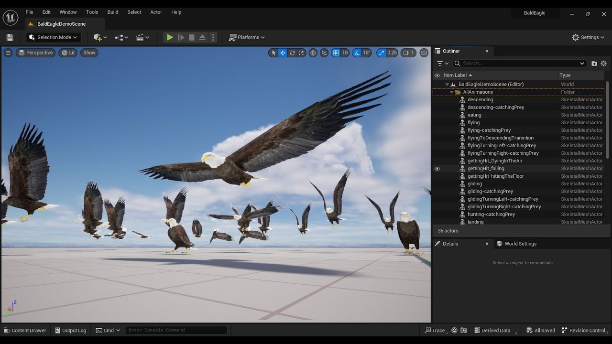This screenshot has height=344, width=612.
Task: Toggle grid snapping icon
Action: click(x=336, y=53)
